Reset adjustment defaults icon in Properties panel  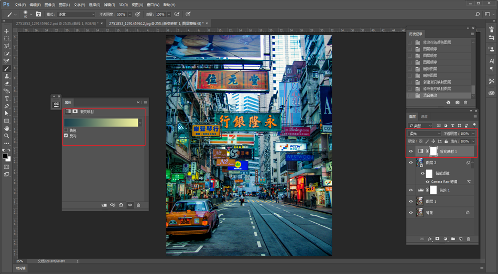[x=121, y=205]
